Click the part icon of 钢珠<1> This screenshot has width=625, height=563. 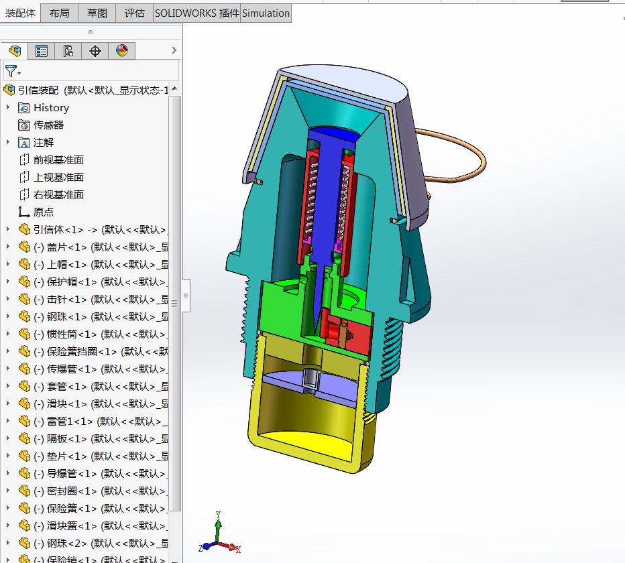click(x=24, y=317)
